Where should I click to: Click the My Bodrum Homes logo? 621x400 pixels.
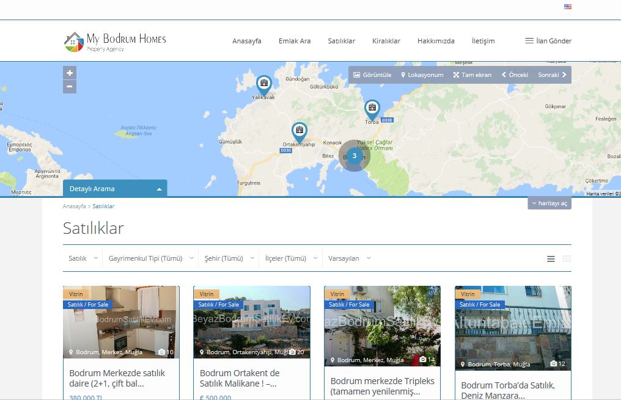point(115,41)
